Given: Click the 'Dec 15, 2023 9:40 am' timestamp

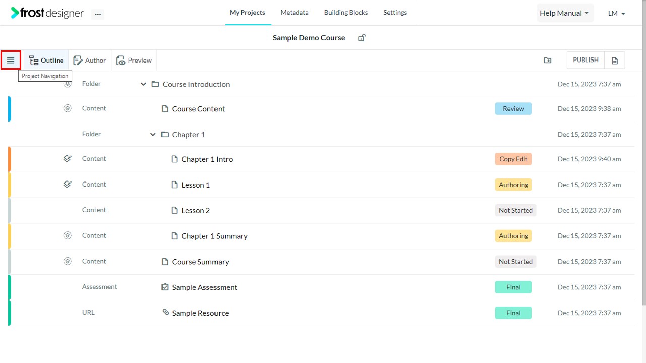Looking at the screenshot, I should tap(589, 159).
